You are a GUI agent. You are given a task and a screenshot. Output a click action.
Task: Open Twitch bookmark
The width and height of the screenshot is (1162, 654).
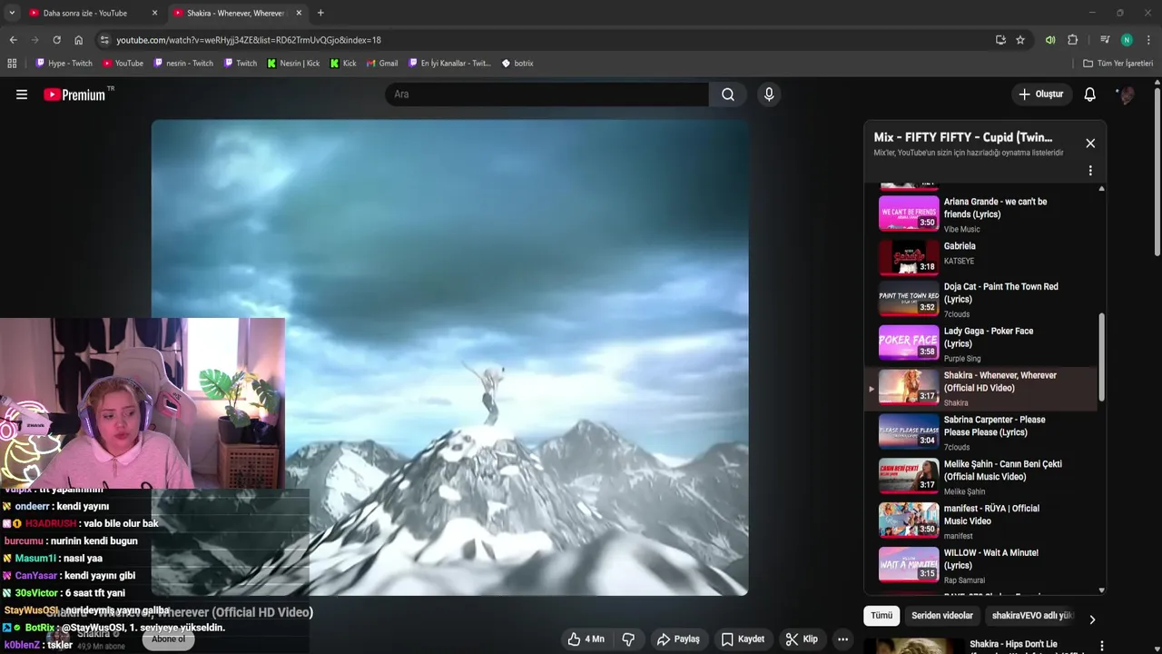click(240, 64)
